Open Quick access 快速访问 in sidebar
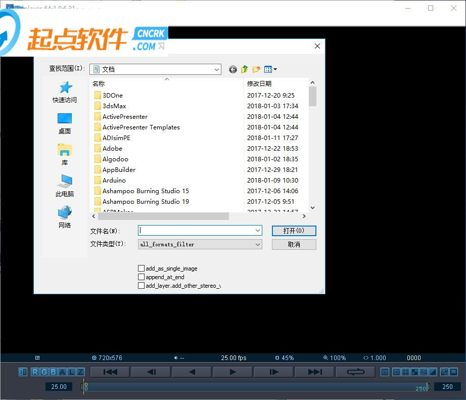 (65, 92)
